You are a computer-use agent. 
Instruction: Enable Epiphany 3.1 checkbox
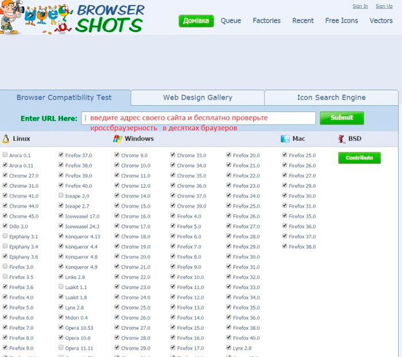pyautogui.click(x=5, y=236)
